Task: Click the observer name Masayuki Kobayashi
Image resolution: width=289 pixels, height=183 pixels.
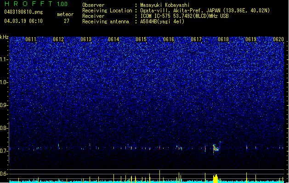Action: click(x=165, y=5)
